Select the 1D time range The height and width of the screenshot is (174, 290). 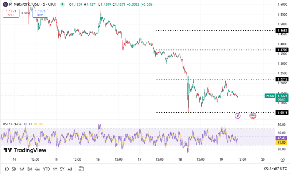coord(7,169)
